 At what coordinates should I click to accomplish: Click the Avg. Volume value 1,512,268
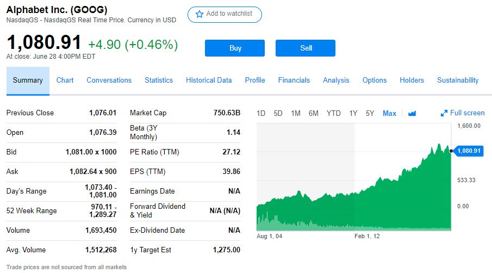click(101, 250)
